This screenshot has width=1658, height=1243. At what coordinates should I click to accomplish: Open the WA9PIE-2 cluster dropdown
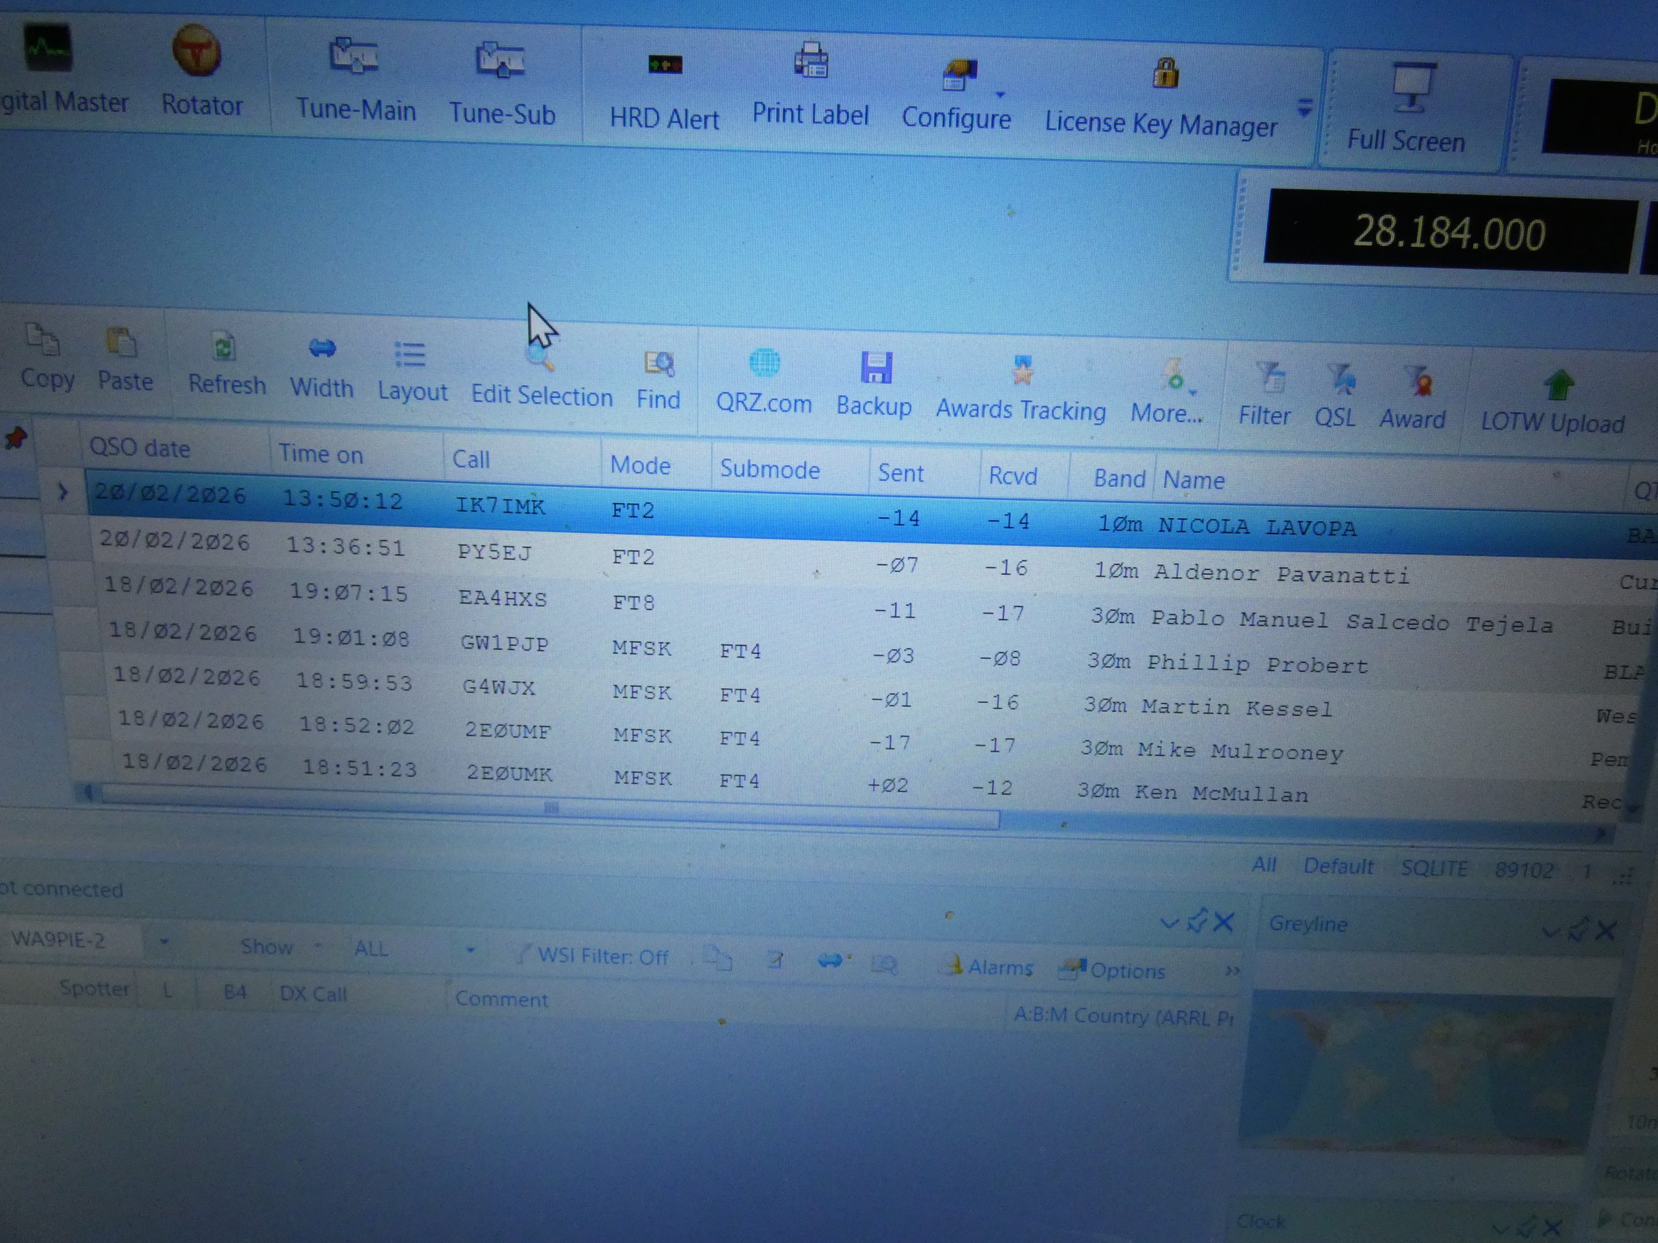(x=163, y=941)
